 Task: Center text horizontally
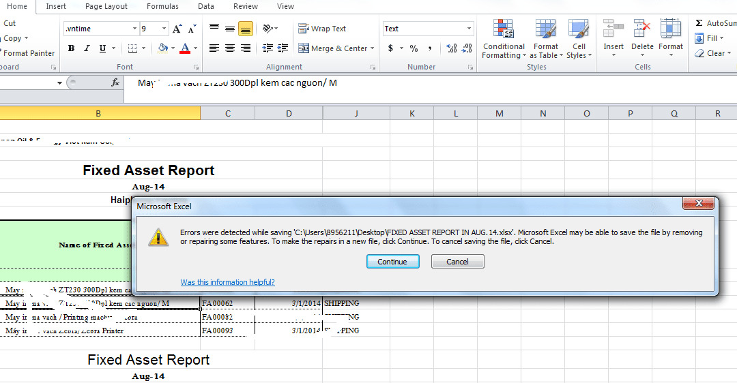tap(230, 48)
